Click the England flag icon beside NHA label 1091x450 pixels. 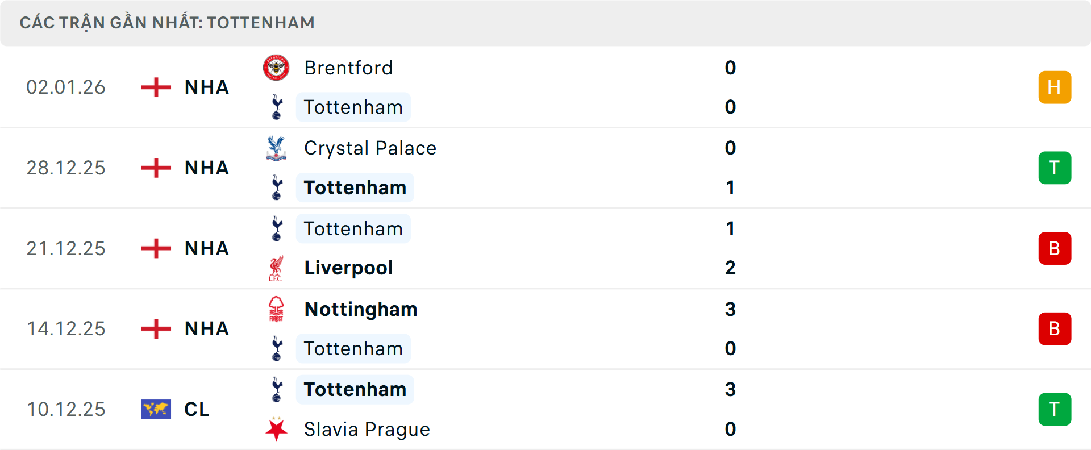[155, 87]
